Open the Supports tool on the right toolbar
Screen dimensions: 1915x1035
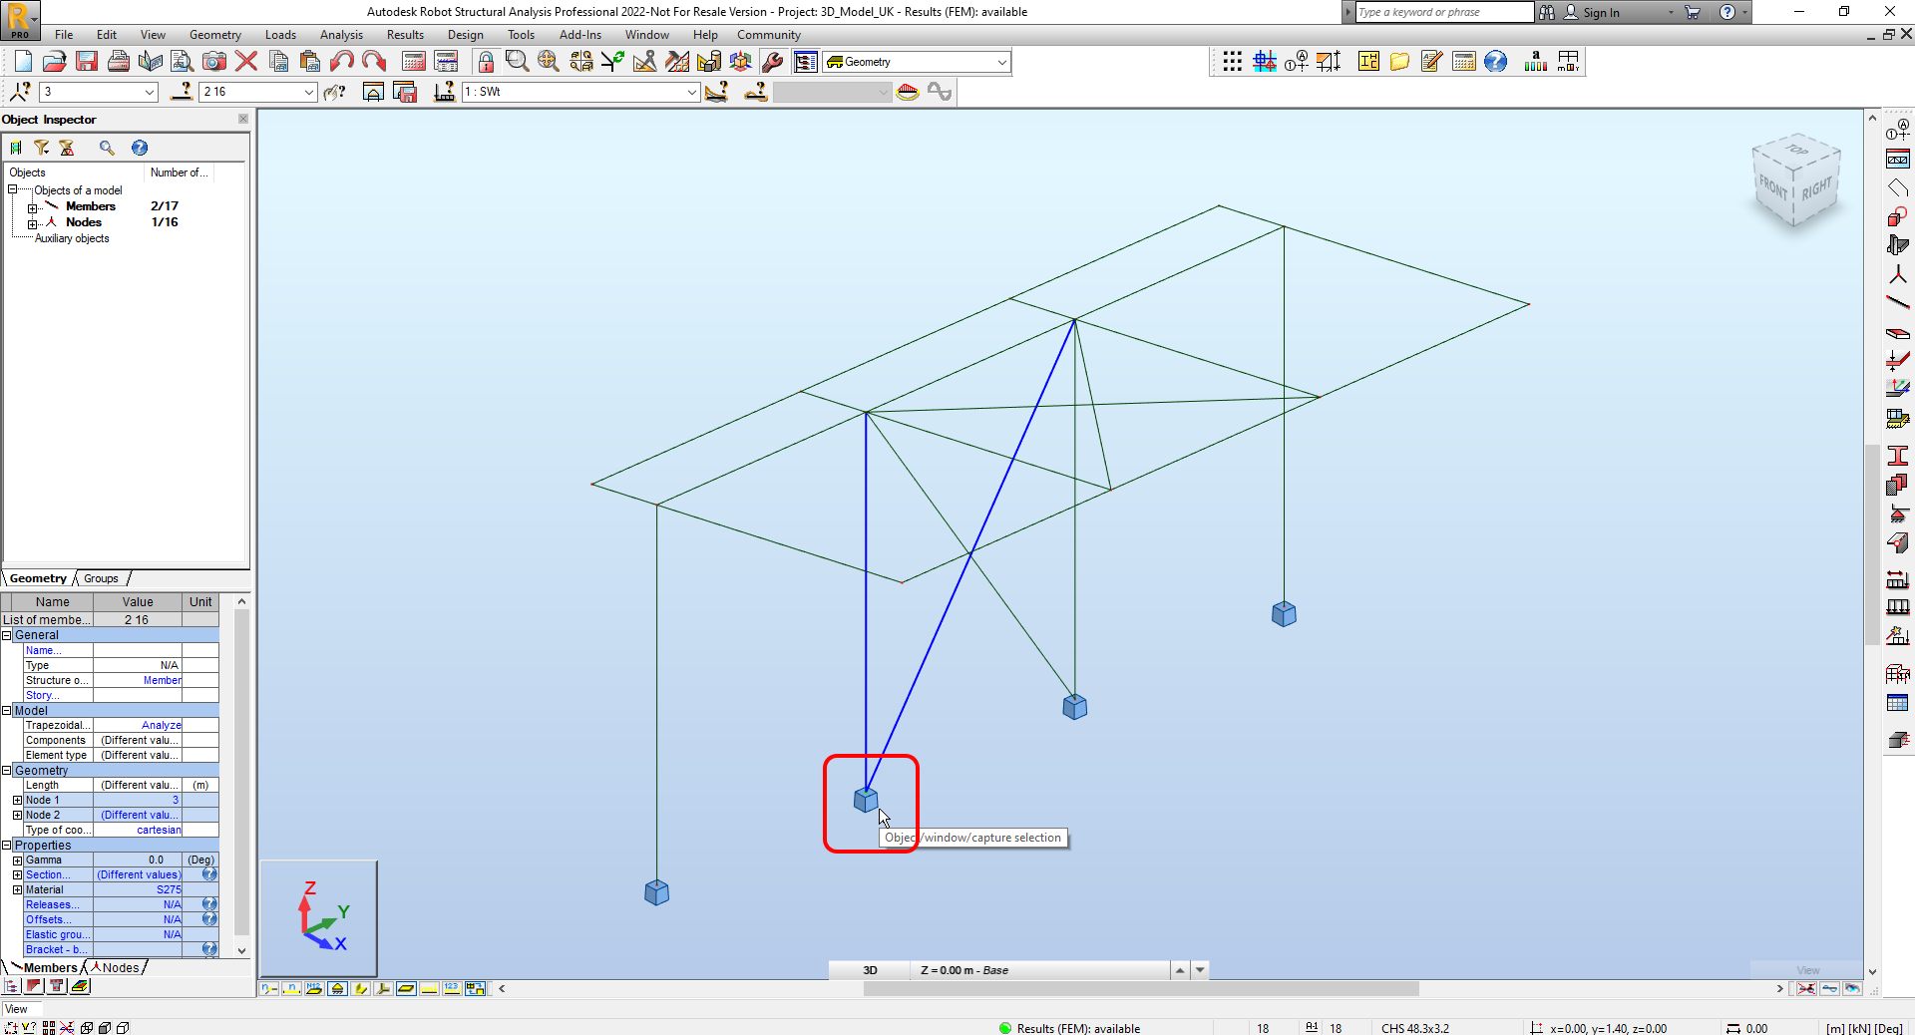[x=1899, y=512]
